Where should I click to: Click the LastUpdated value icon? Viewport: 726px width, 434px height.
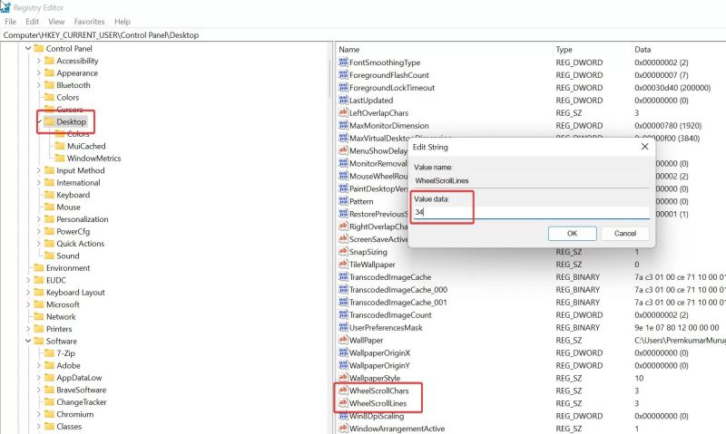pos(343,100)
